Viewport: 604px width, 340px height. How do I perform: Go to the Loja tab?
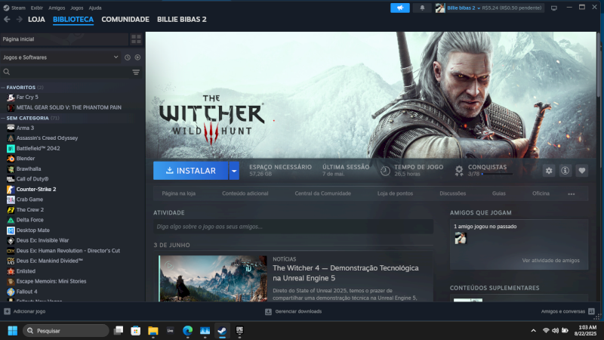click(x=36, y=20)
